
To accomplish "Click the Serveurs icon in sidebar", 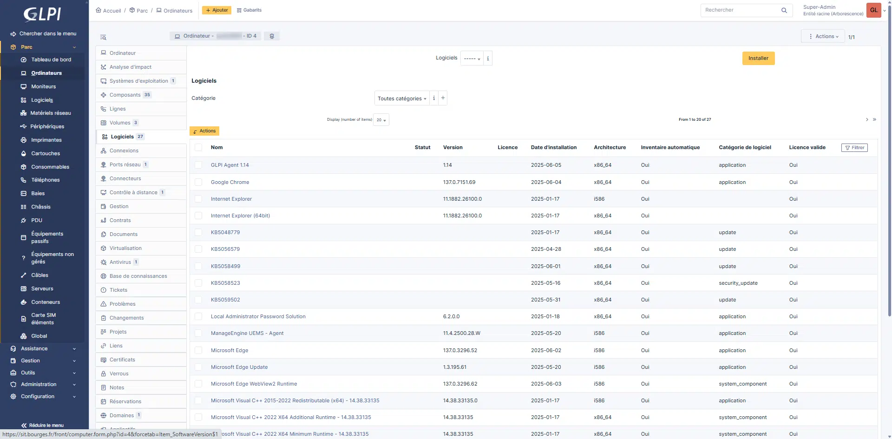I will (23, 288).
